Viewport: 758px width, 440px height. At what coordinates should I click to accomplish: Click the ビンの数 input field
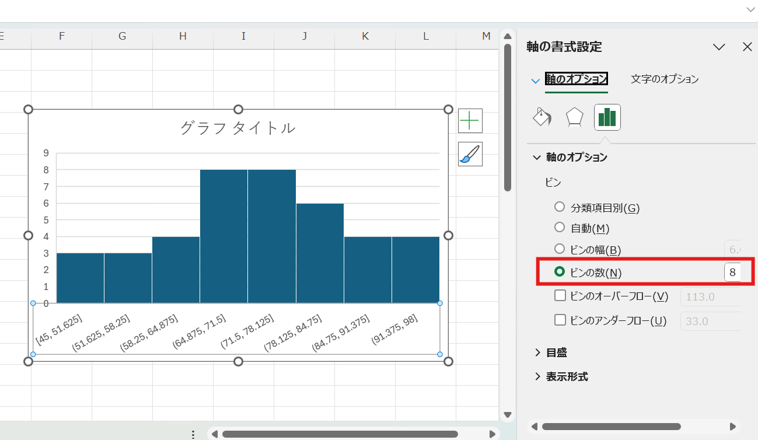(x=732, y=273)
